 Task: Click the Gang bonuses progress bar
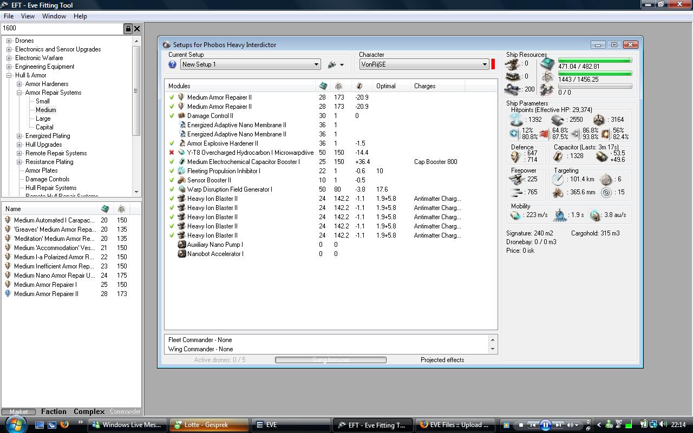coord(330,360)
